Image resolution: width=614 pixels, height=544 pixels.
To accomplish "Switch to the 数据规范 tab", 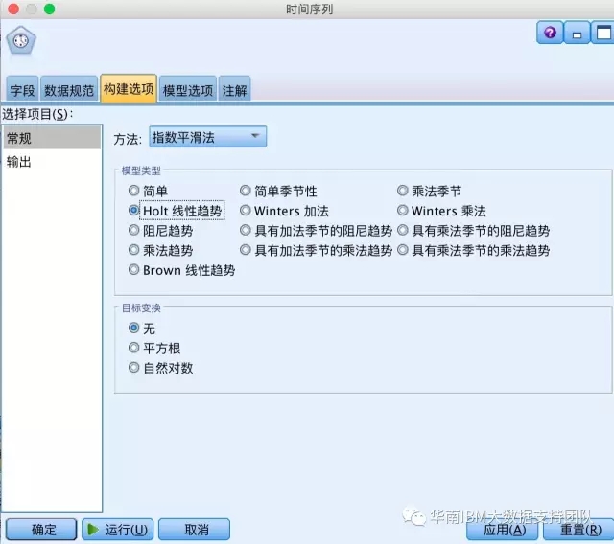I will 69,89.
